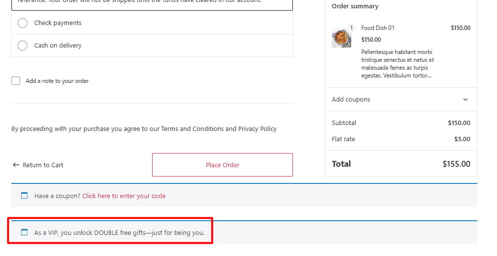Tick the Add a note checkbox
Screen dimensions: 497x256
point(16,81)
